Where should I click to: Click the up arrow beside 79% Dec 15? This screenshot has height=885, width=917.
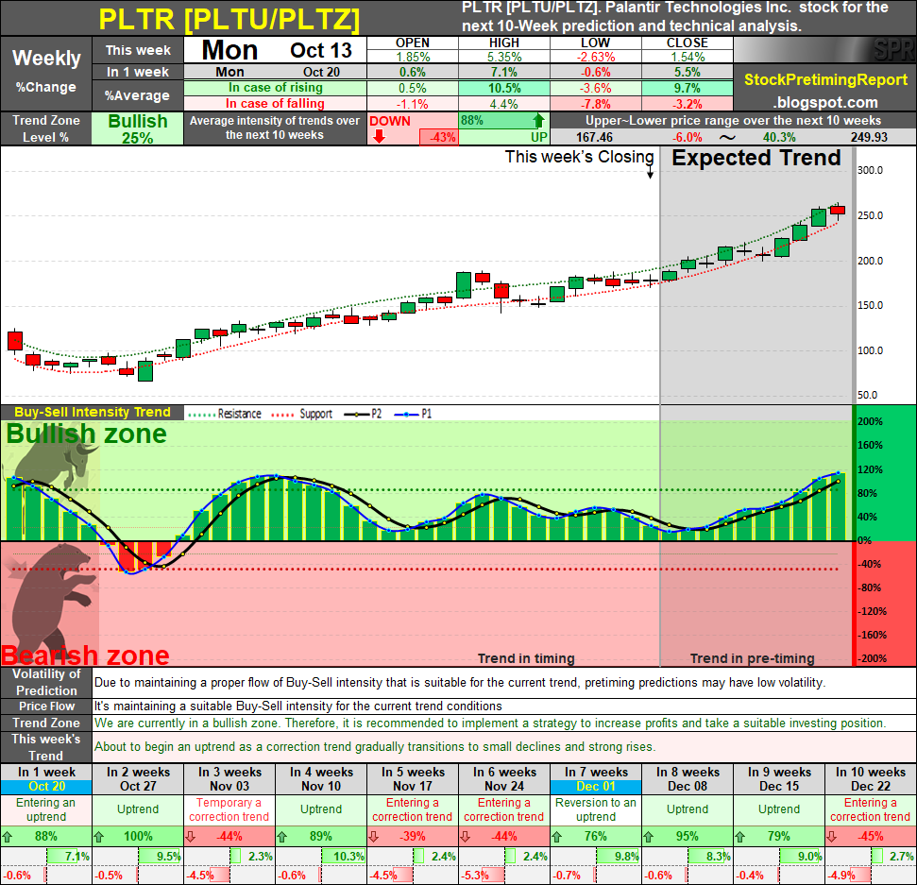740,837
